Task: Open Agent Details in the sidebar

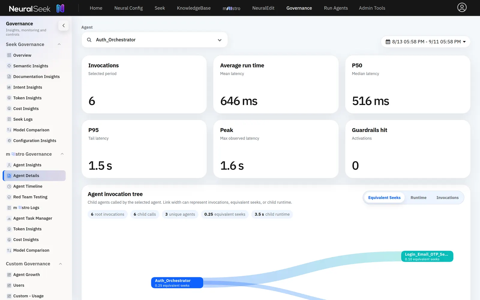Action: [34, 176]
